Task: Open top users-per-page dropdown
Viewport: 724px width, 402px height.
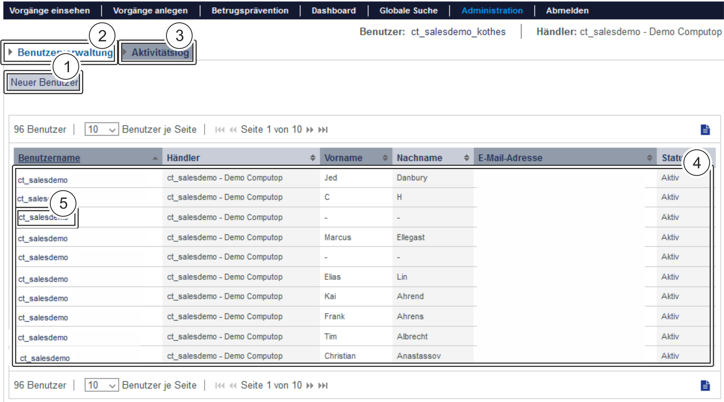Action: tap(102, 130)
